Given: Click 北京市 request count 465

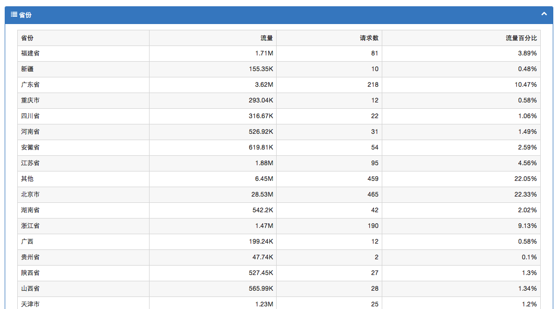Looking at the screenshot, I should pyautogui.click(x=373, y=194).
